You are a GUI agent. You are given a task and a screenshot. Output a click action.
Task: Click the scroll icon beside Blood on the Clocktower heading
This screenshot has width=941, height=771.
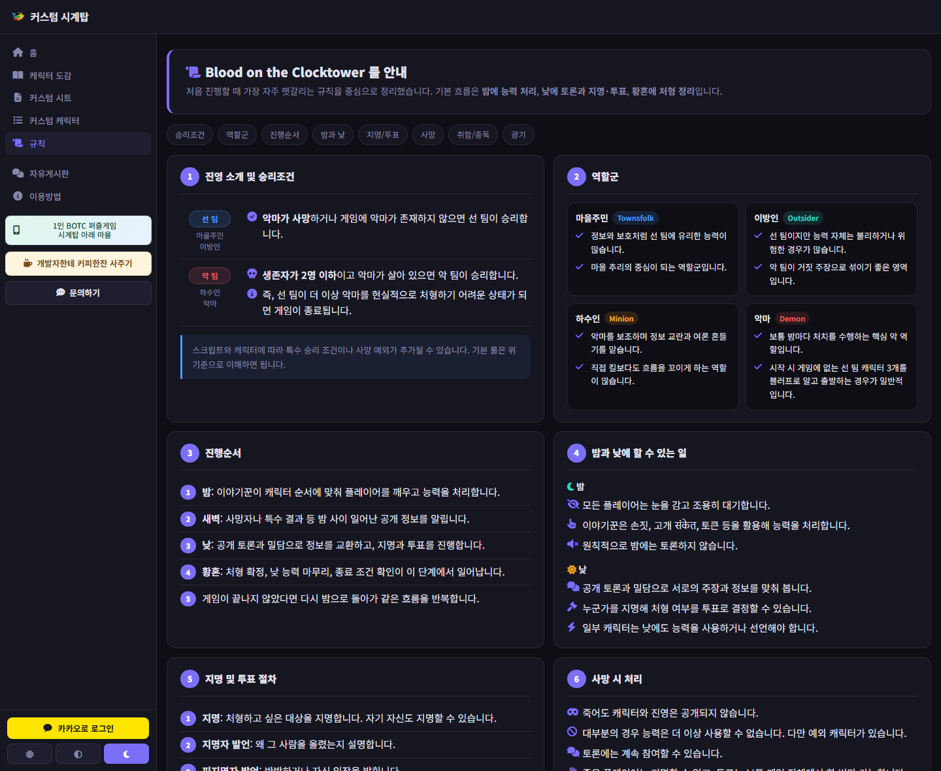click(x=193, y=72)
